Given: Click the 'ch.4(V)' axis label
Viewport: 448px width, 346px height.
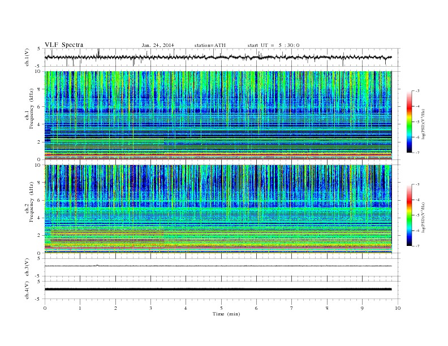Looking at the screenshot, I should (x=27, y=290).
